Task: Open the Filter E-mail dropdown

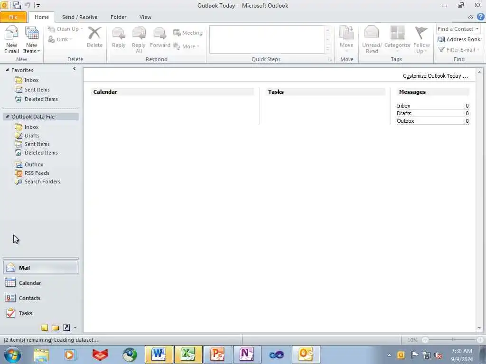Action: 459,50
